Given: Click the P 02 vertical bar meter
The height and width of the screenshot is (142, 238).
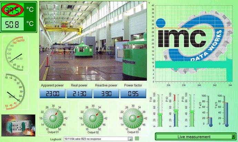Looking at the screenshot, I should (176, 110).
